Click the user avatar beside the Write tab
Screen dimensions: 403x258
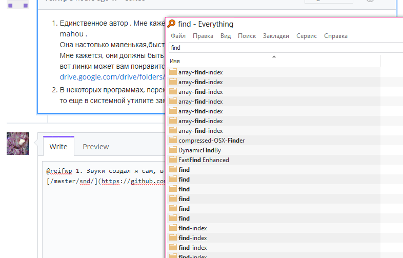[x=18, y=144]
